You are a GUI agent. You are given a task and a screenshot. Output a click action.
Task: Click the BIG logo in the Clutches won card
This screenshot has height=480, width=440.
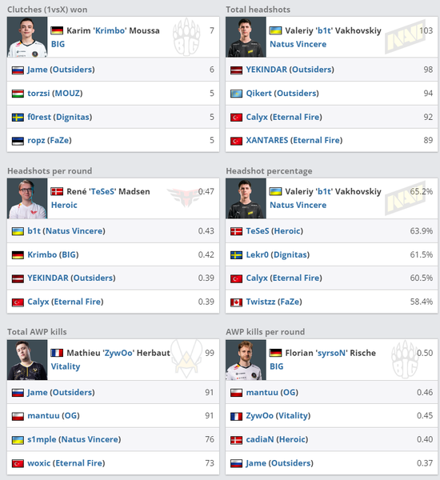click(x=186, y=37)
